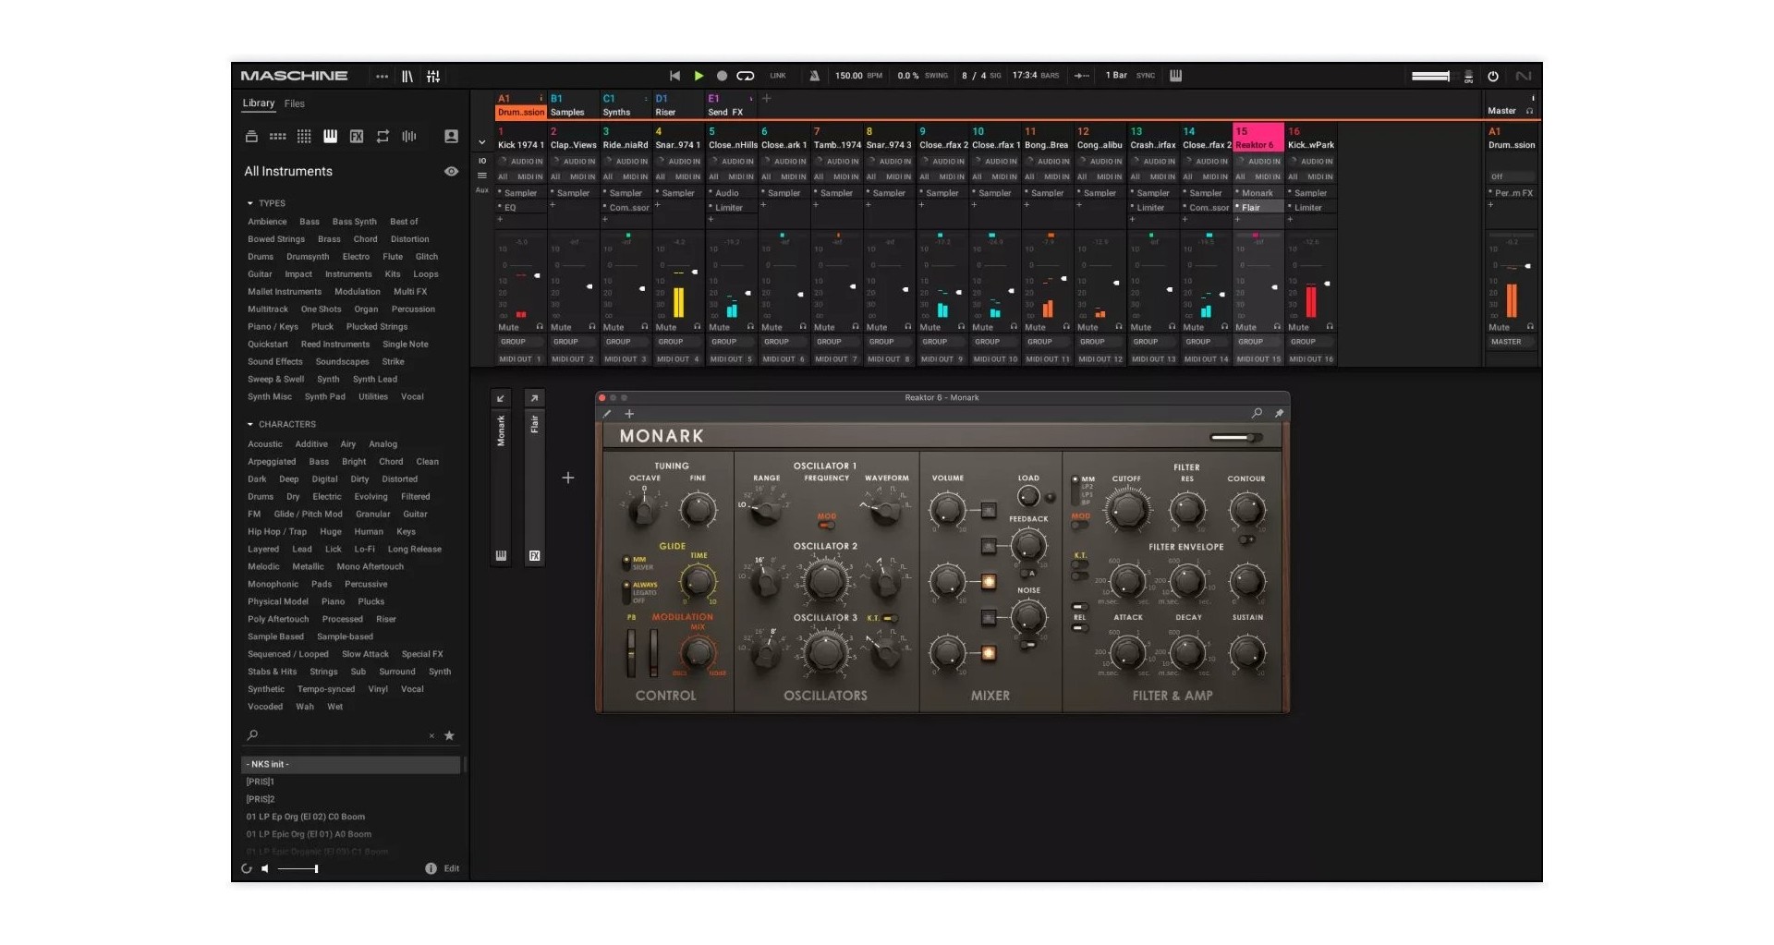Toggle the browser prehear speaker icon
The height and width of the screenshot is (945, 1774).
tap(265, 868)
